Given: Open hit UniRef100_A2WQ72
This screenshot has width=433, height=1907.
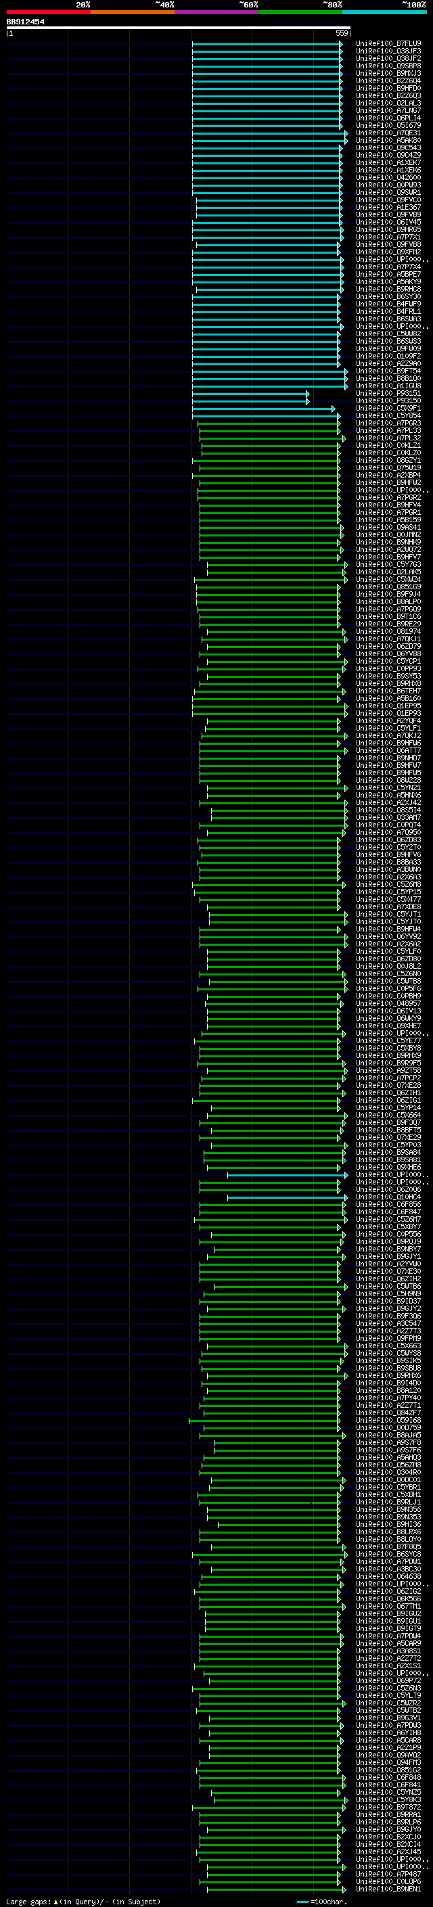Looking at the screenshot, I should [388, 549].
